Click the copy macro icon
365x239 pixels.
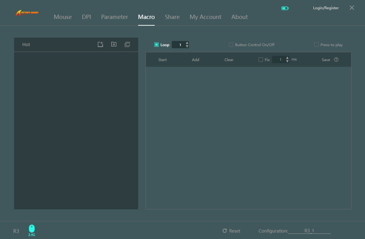[127, 44]
